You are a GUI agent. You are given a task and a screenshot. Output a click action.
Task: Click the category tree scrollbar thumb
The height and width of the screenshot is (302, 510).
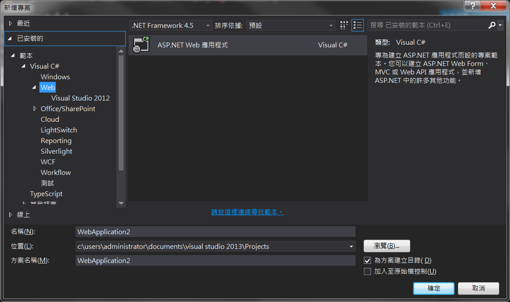coord(121,112)
